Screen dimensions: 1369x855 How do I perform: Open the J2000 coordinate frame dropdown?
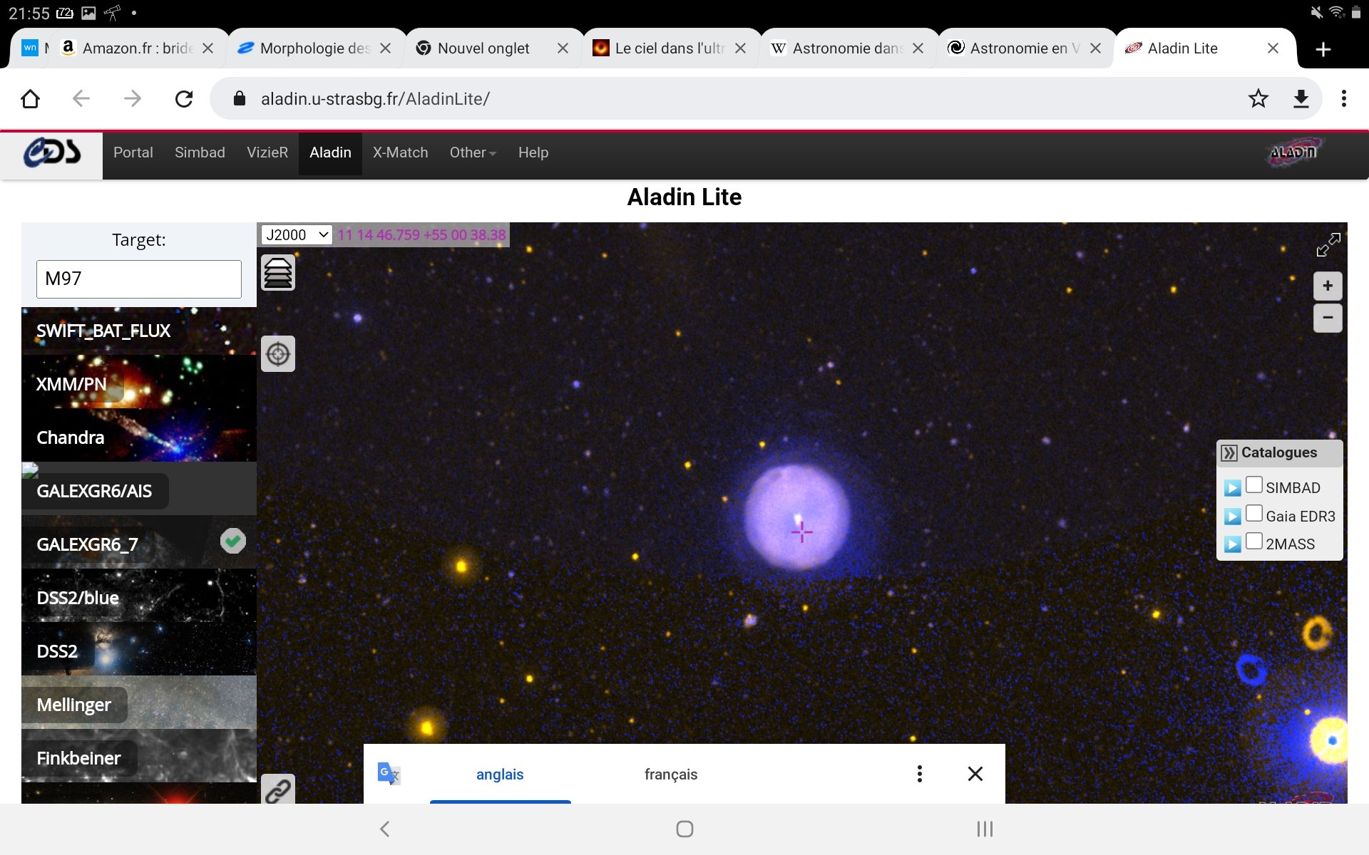(297, 234)
